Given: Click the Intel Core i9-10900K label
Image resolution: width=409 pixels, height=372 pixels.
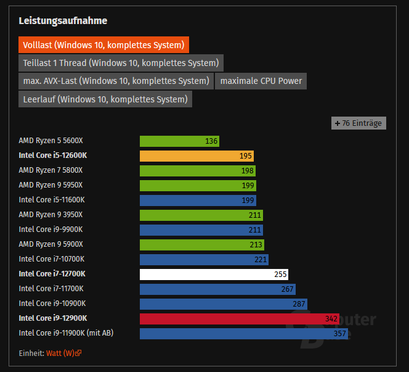Looking at the screenshot, I should coord(52,304).
